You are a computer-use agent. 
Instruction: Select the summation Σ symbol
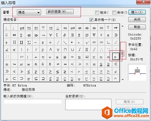(x=29, y=42)
